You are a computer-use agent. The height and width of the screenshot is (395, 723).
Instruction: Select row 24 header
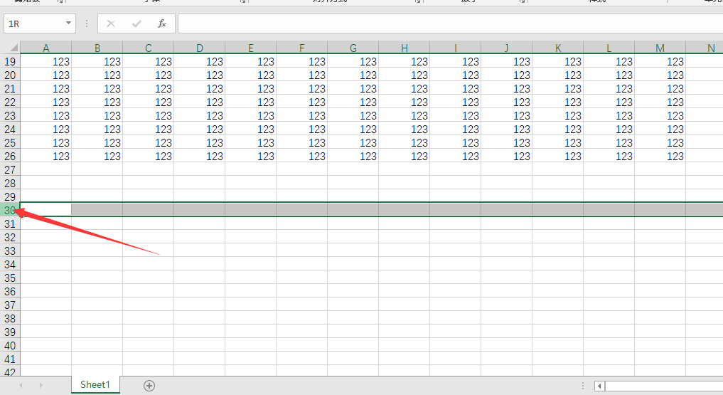10,130
